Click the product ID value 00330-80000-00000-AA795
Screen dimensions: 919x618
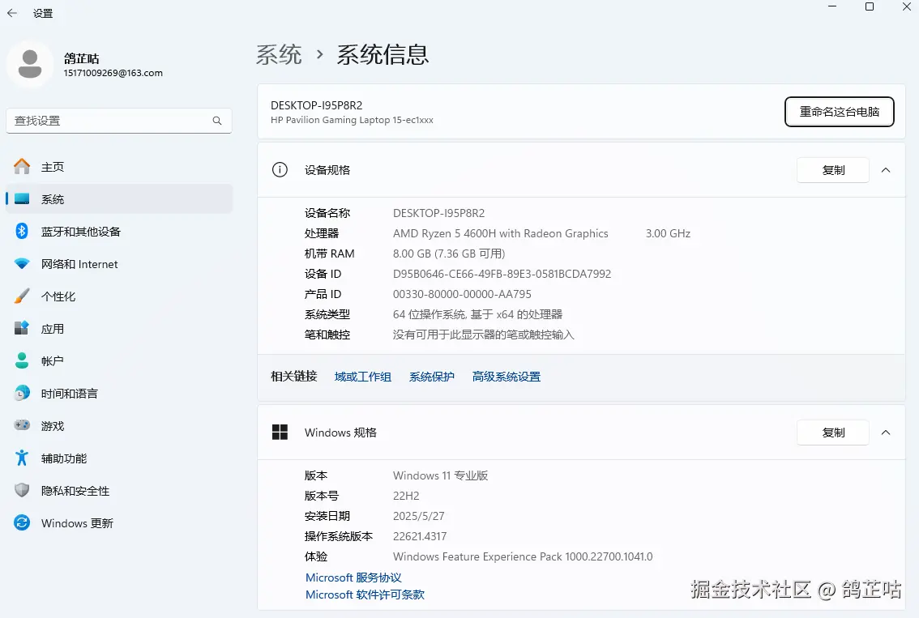coord(462,294)
